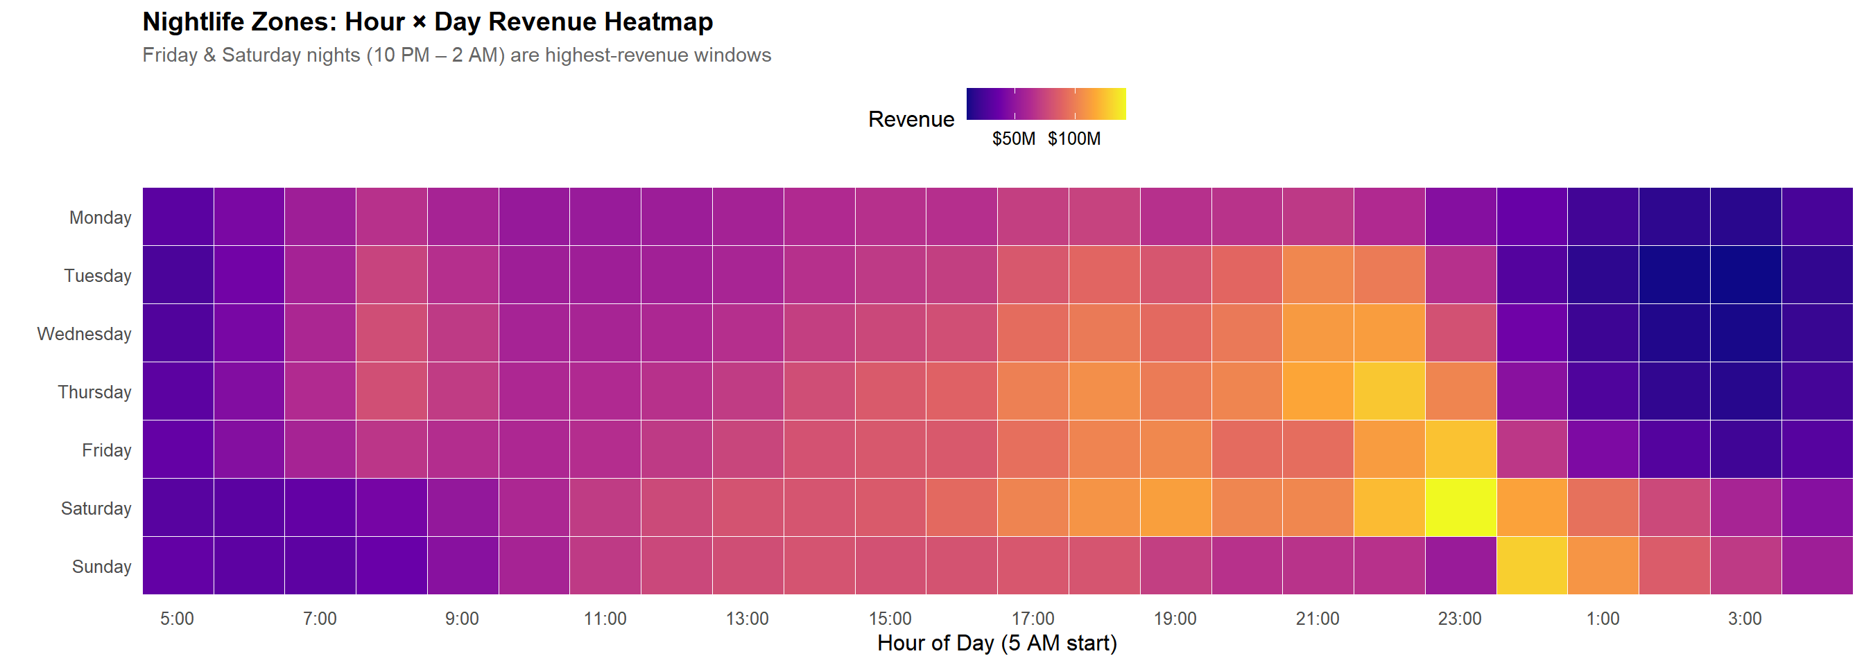The height and width of the screenshot is (665, 1864).
Task: Click the Saturday 23:00 brightest yellow cell
Action: point(1460,508)
